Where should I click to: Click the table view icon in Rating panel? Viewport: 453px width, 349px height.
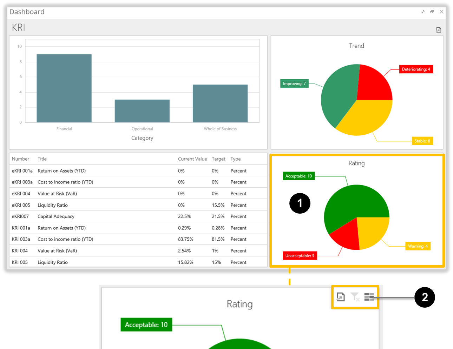(369, 297)
